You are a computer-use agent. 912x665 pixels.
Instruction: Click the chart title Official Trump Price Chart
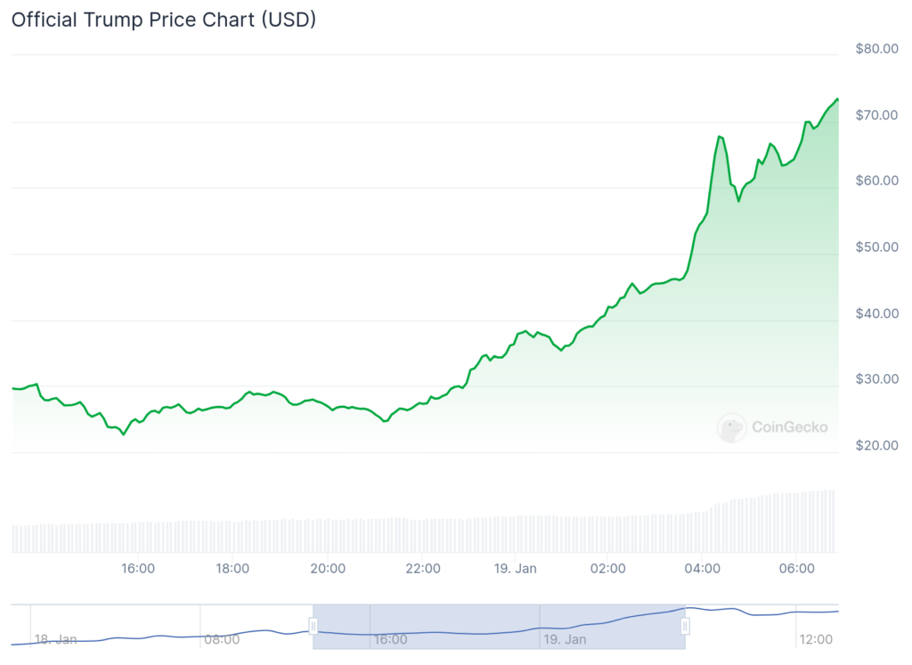(x=163, y=20)
